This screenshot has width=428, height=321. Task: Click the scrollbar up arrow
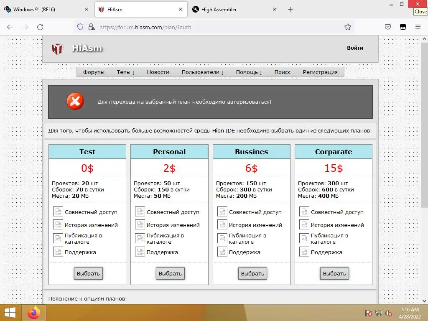click(424, 39)
